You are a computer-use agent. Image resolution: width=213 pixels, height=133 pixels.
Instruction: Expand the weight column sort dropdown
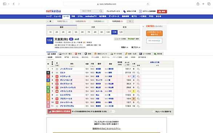pos(92,66)
